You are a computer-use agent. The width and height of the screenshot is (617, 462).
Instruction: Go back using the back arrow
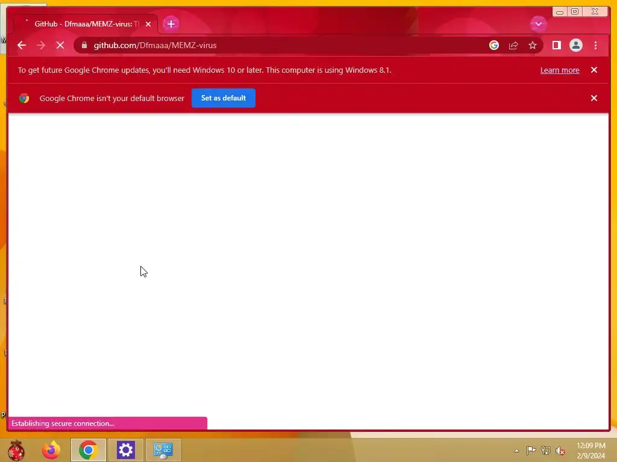point(22,45)
